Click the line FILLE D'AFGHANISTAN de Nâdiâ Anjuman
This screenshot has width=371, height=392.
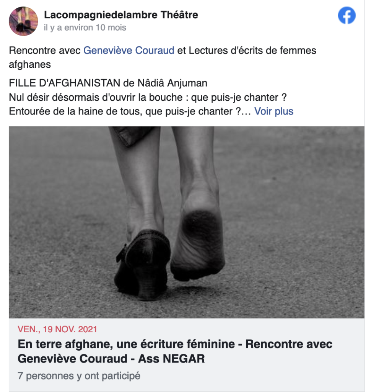(x=108, y=83)
